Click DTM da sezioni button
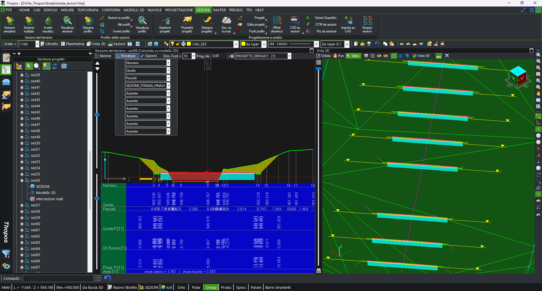Screen dimensions: 542x291 (x=322, y=25)
